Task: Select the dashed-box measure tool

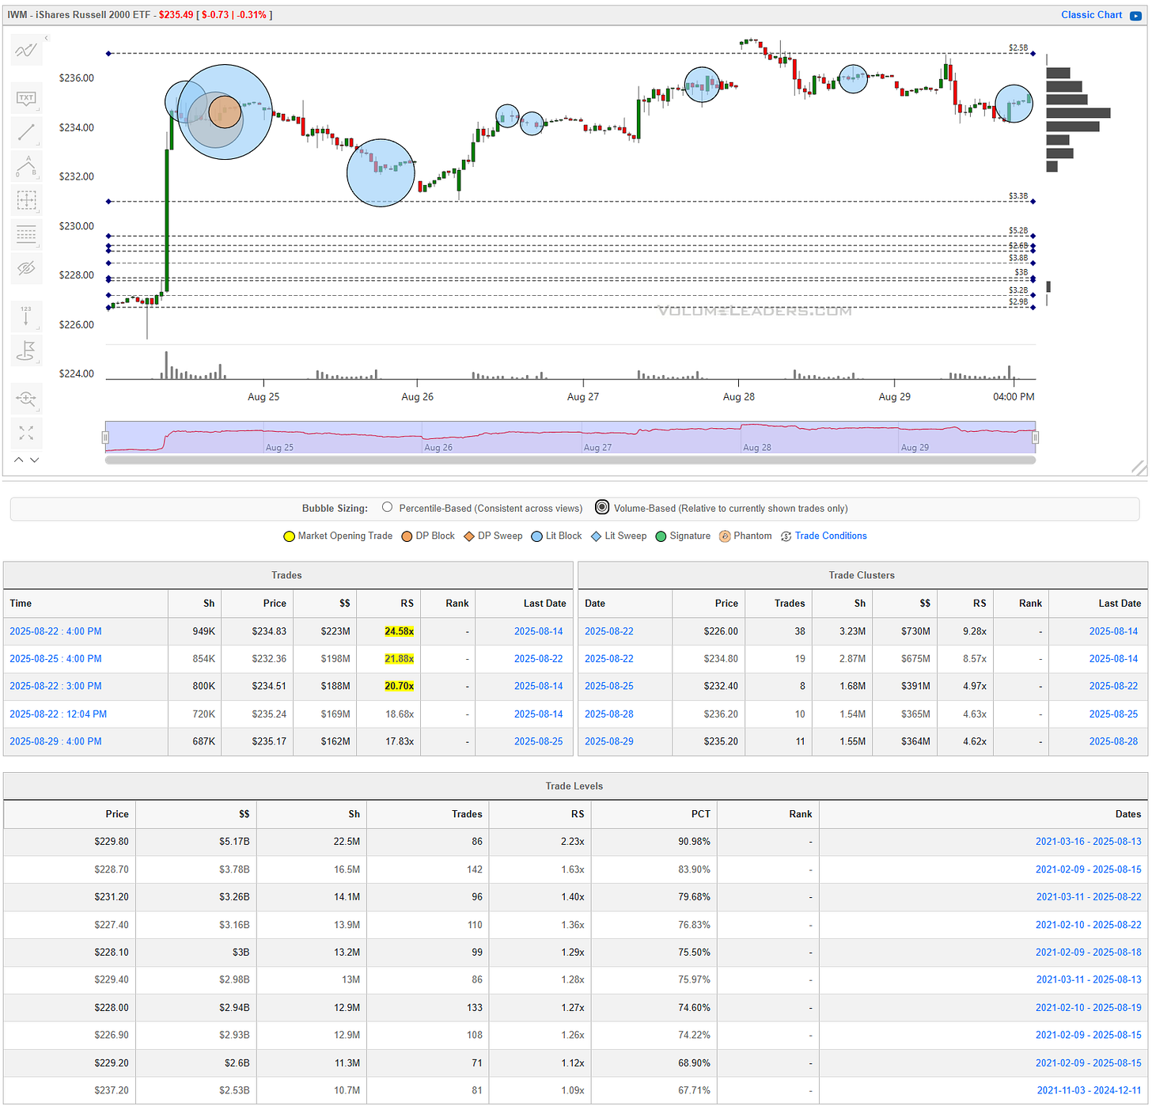Action: tap(26, 200)
